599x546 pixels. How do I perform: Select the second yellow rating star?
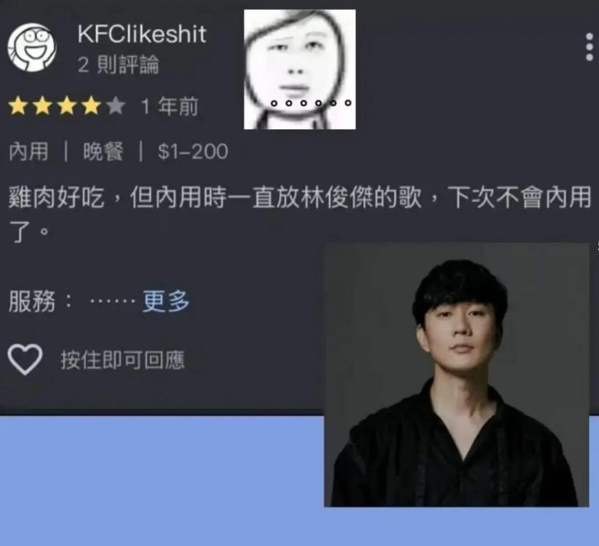tap(42, 106)
